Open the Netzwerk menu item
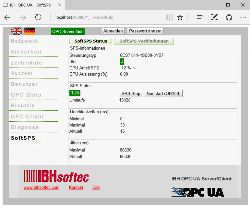Screen dimensions: 250x207 pos(24,41)
